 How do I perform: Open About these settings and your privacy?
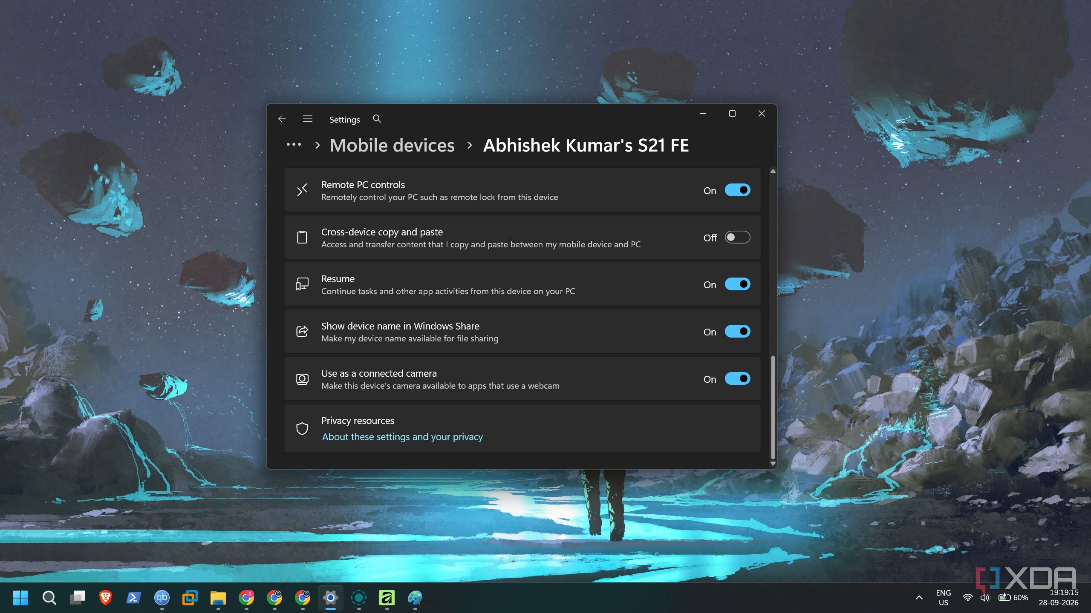tap(402, 437)
